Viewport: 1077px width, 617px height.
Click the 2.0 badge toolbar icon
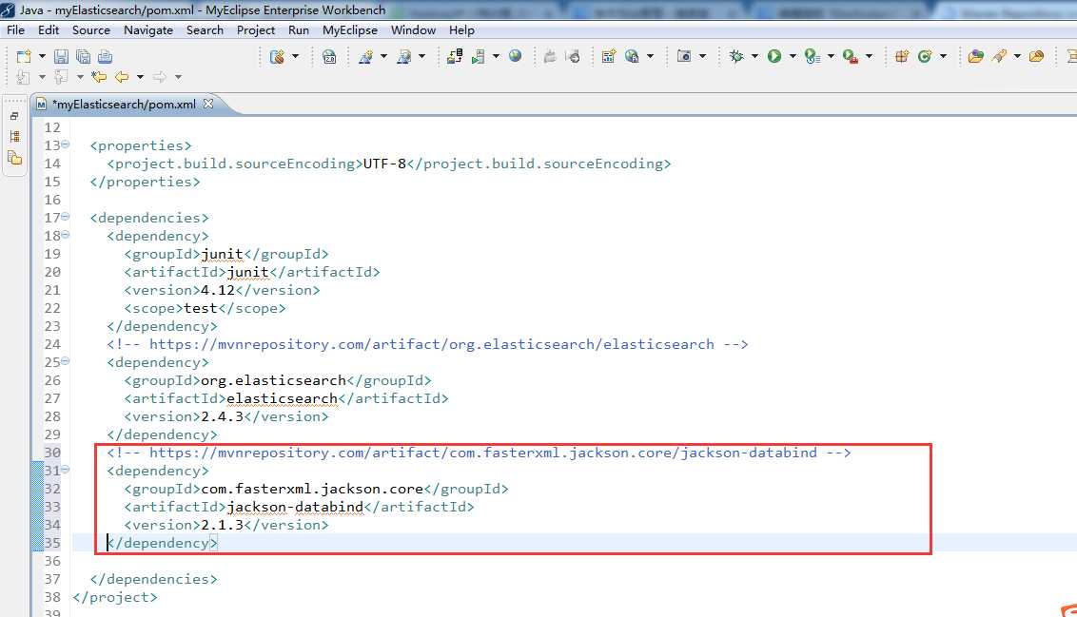tap(329, 56)
